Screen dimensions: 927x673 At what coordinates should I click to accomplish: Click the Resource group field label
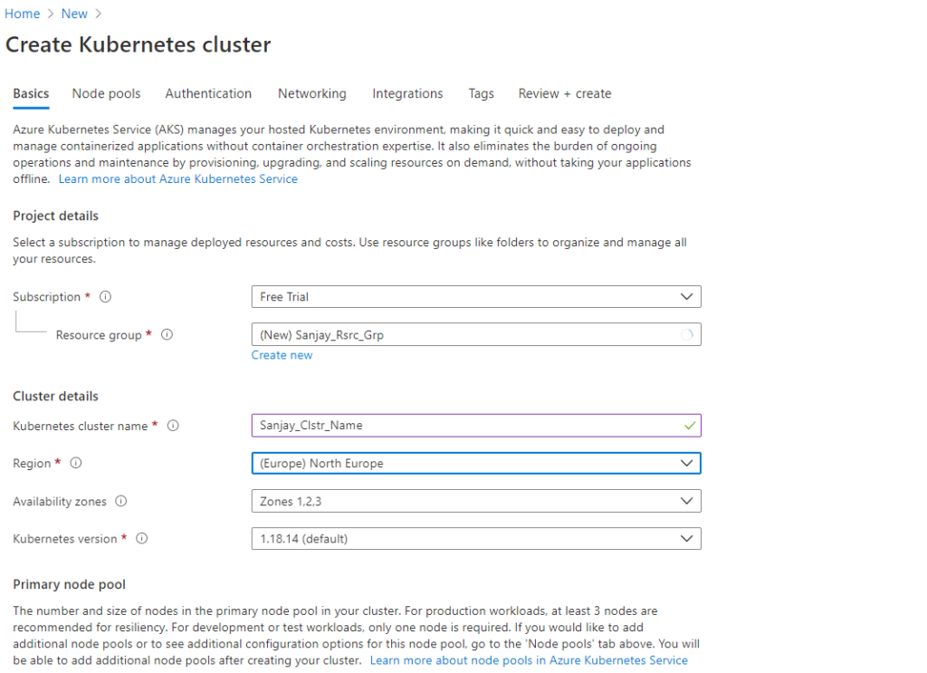tap(99, 335)
